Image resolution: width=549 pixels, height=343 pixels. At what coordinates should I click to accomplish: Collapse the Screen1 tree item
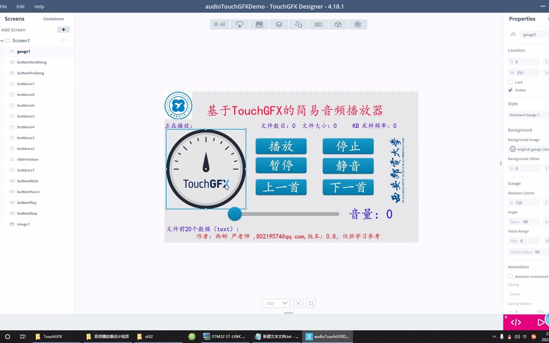tap(3, 41)
